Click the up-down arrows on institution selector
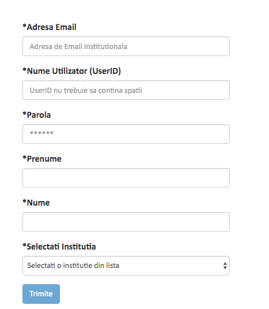This screenshot has height=309, width=269. click(x=225, y=266)
